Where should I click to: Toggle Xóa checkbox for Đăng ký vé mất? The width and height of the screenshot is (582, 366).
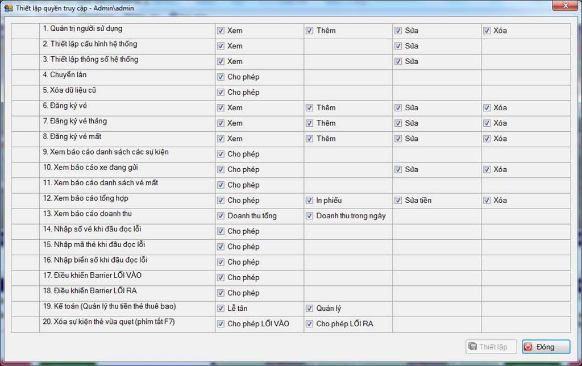pos(487,139)
